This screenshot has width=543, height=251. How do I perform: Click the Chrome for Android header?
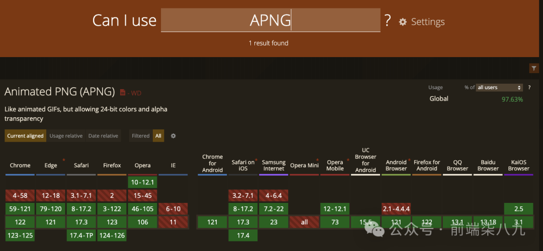(212, 163)
